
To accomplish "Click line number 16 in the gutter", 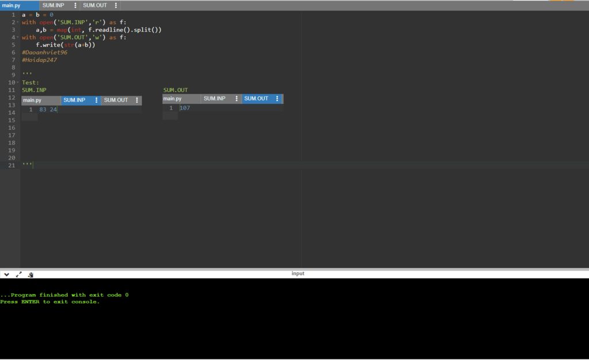I will click(x=12, y=128).
